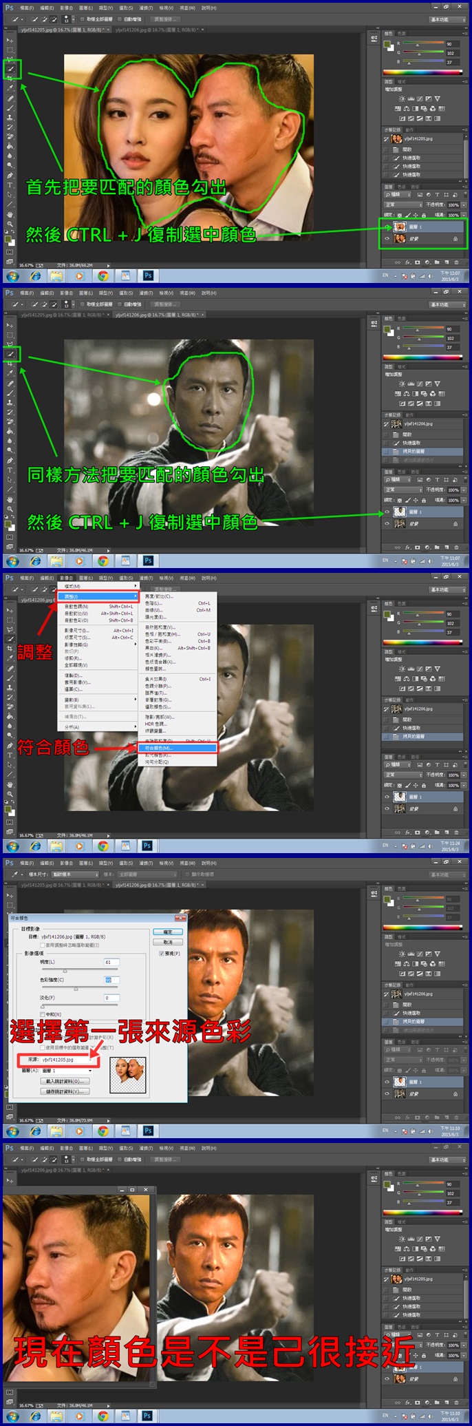
Task: Hide 圖層 1 layer in open 影像 menu screenshot
Action: (387, 797)
